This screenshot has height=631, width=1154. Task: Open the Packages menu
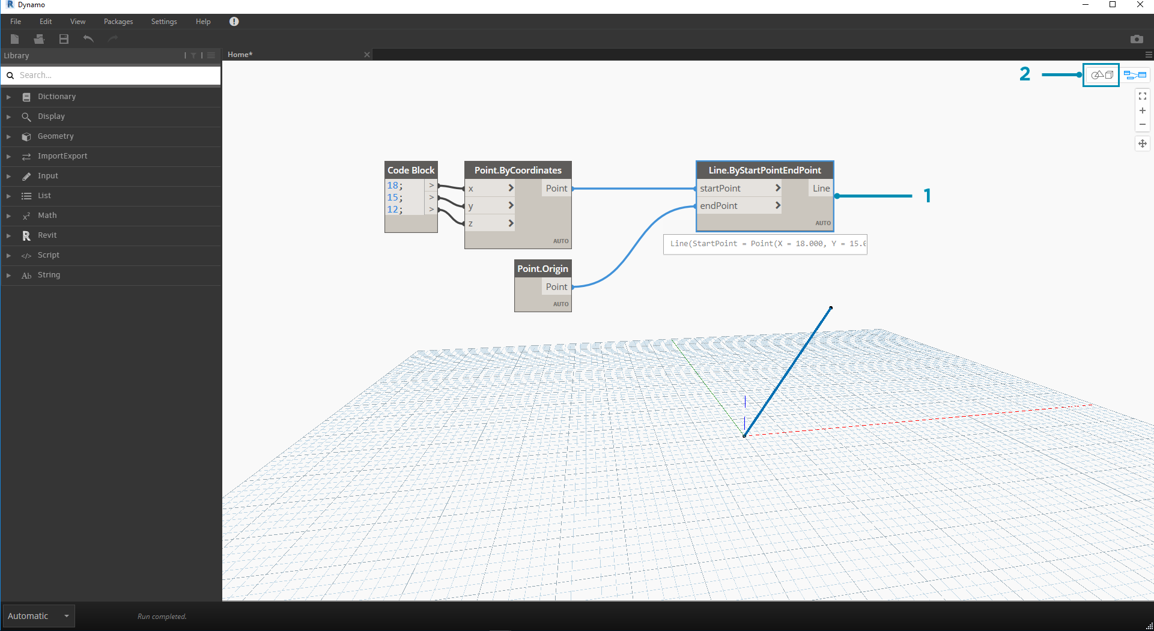pos(118,22)
